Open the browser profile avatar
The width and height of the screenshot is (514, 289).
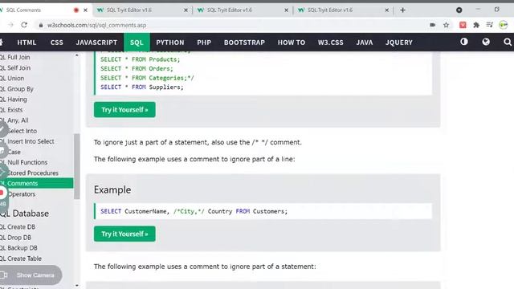click(x=504, y=25)
